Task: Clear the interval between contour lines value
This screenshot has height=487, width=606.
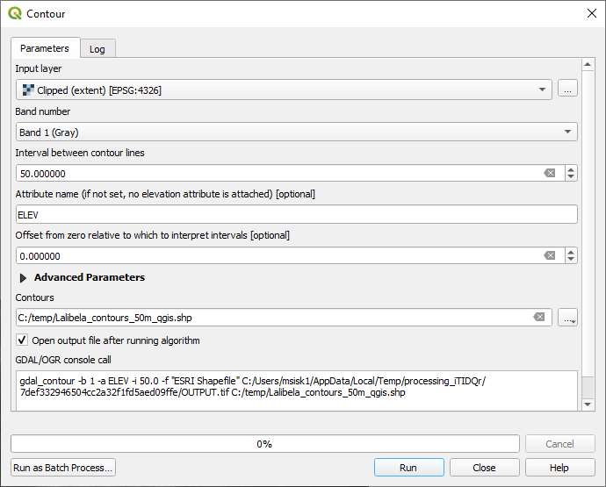Action: pyautogui.click(x=550, y=174)
